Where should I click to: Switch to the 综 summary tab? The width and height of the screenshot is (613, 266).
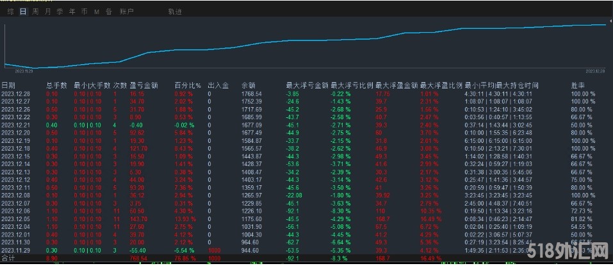pos(10,12)
